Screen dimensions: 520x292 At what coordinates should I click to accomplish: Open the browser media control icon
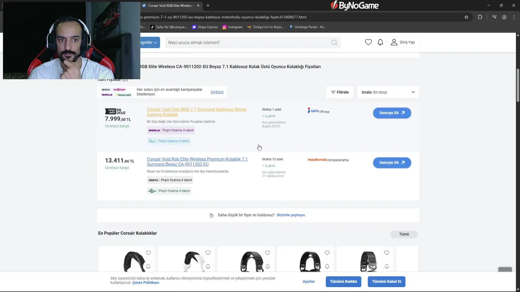point(494,17)
